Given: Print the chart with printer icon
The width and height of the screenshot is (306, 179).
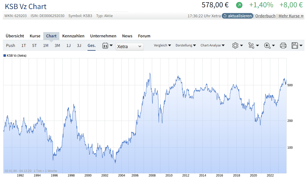Looking at the screenshot, I should [283, 46].
